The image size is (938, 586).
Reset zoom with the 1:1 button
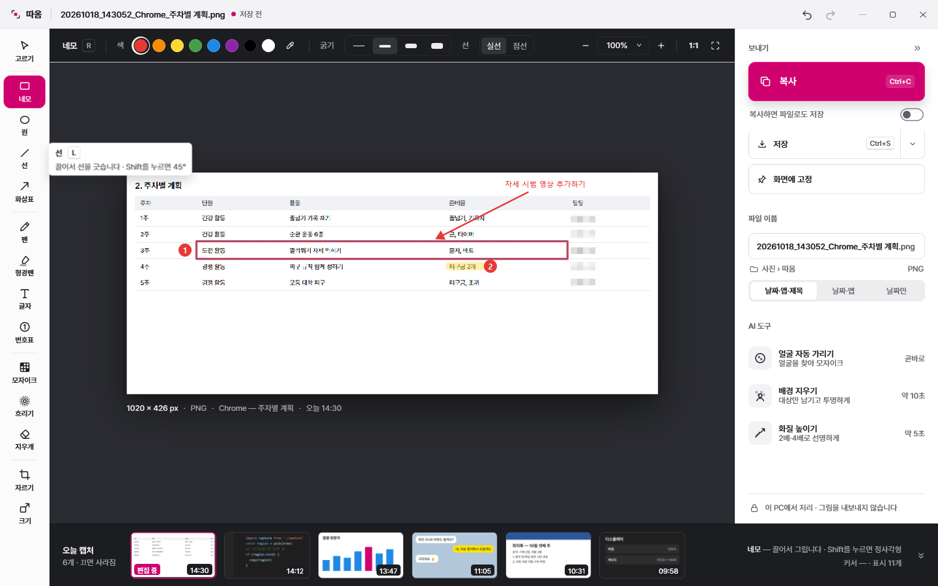click(x=694, y=46)
